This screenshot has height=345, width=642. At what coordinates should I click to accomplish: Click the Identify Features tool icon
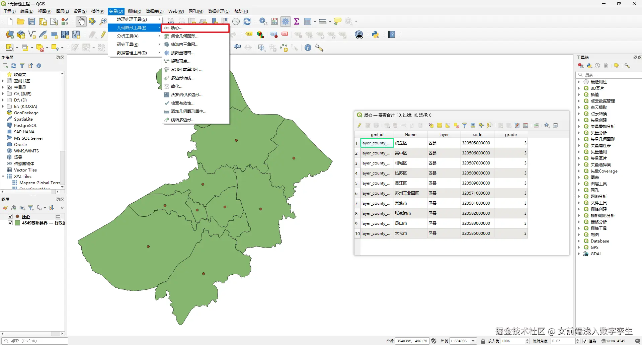(x=263, y=21)
